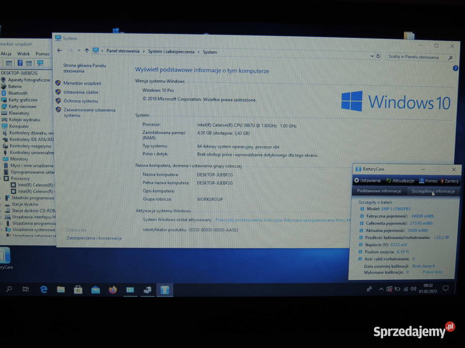Click the help icon in Device Manager toolbar
465x348 pixels.
(x=20, y=63)
